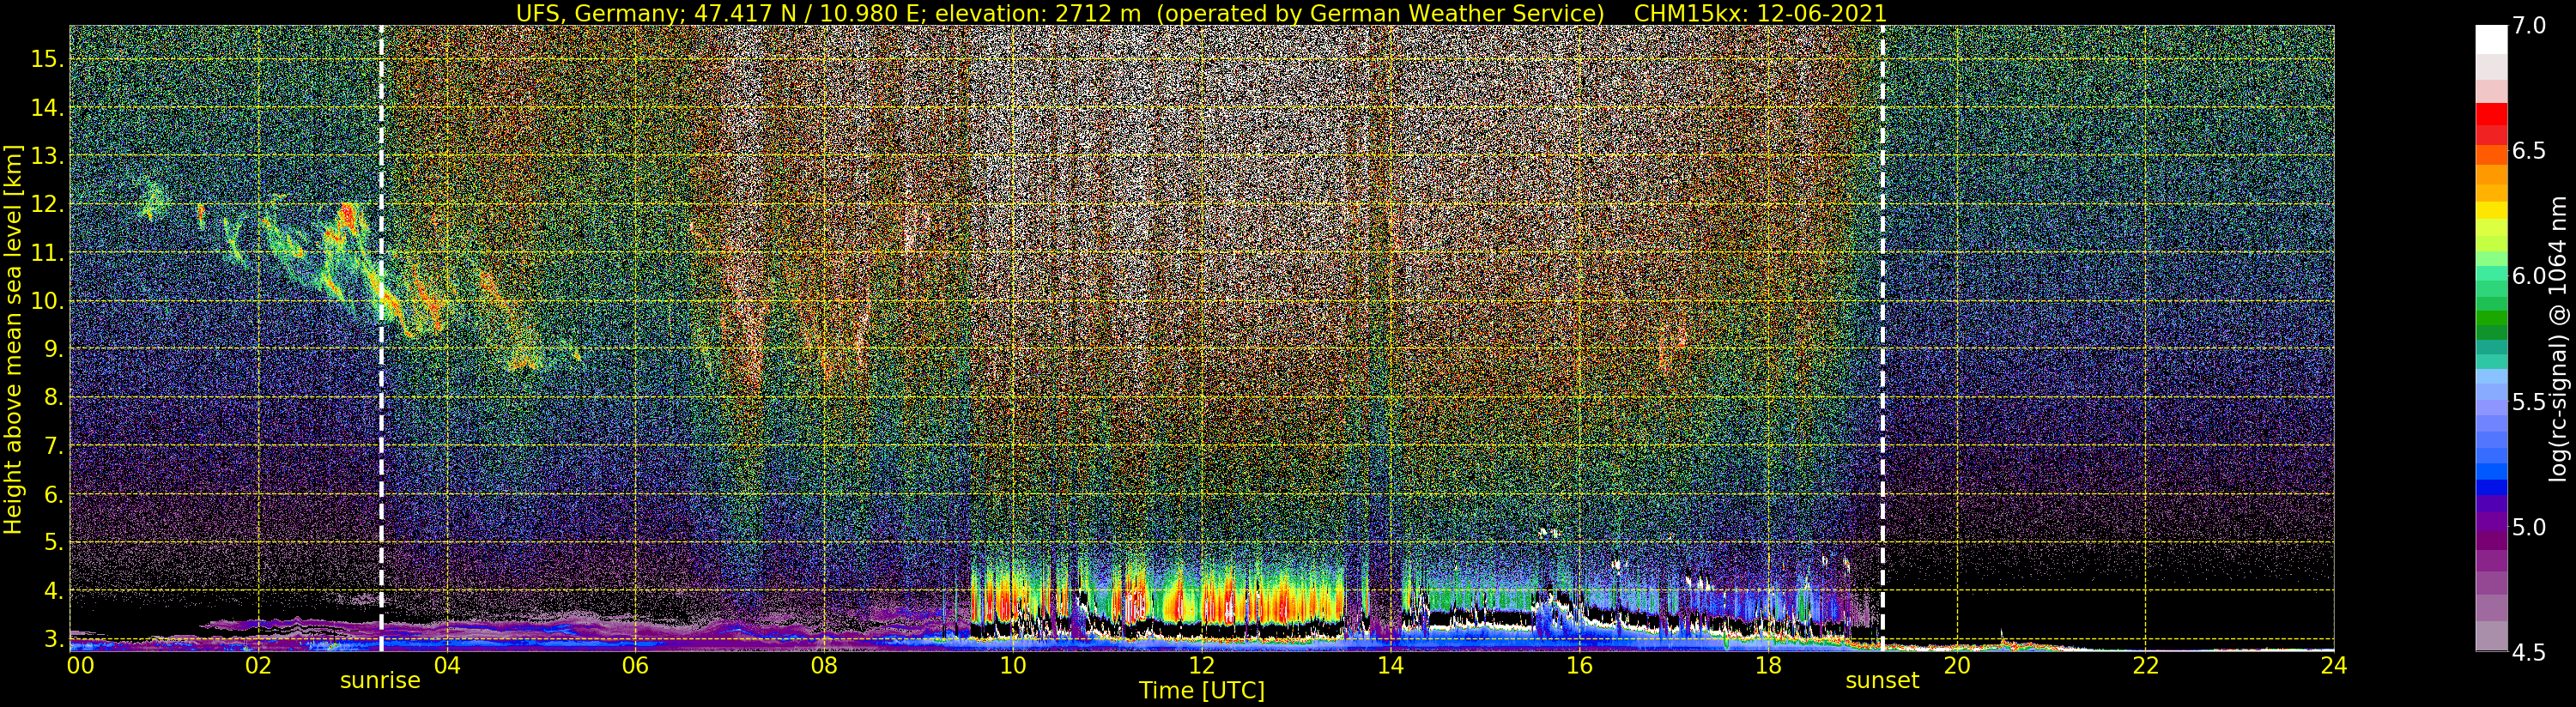Select the 00 tick on the time axis
The image size is (2576, 707).
79,665
